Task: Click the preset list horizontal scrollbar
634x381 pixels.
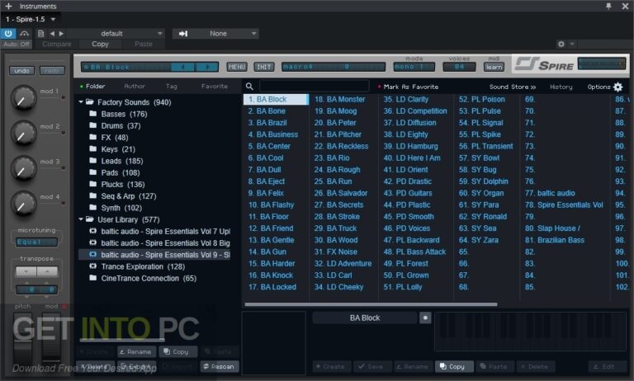Action: coord(371,304)
